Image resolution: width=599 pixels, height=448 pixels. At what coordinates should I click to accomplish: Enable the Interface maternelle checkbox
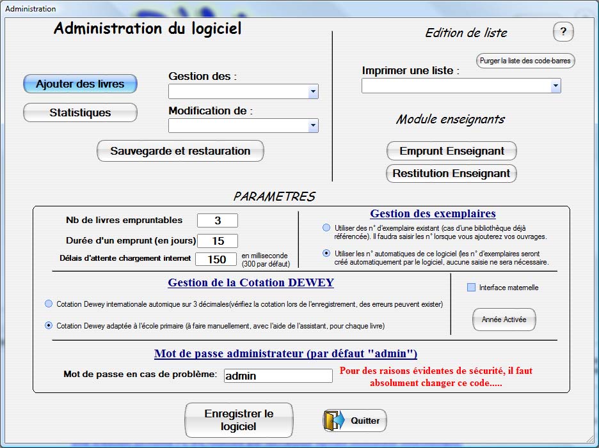[471, 288]
